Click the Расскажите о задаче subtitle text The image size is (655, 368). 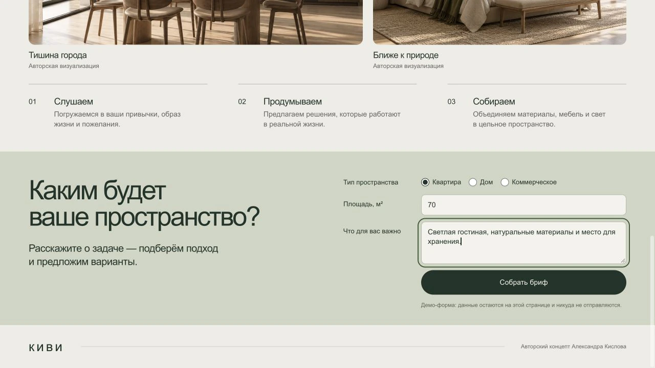[x=123, y=255]
